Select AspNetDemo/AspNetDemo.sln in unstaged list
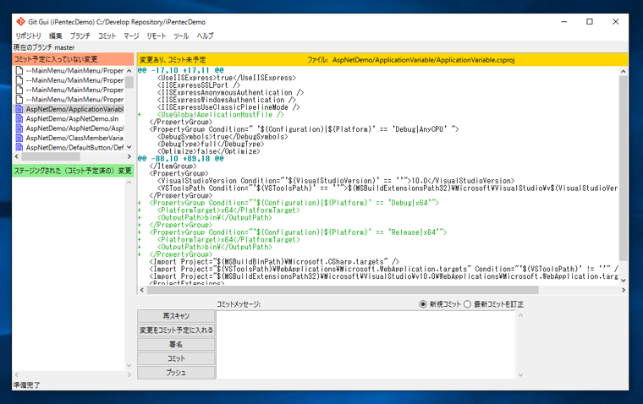Image resolution: width=643 pixels, height=404 pixels. [72, 118]
